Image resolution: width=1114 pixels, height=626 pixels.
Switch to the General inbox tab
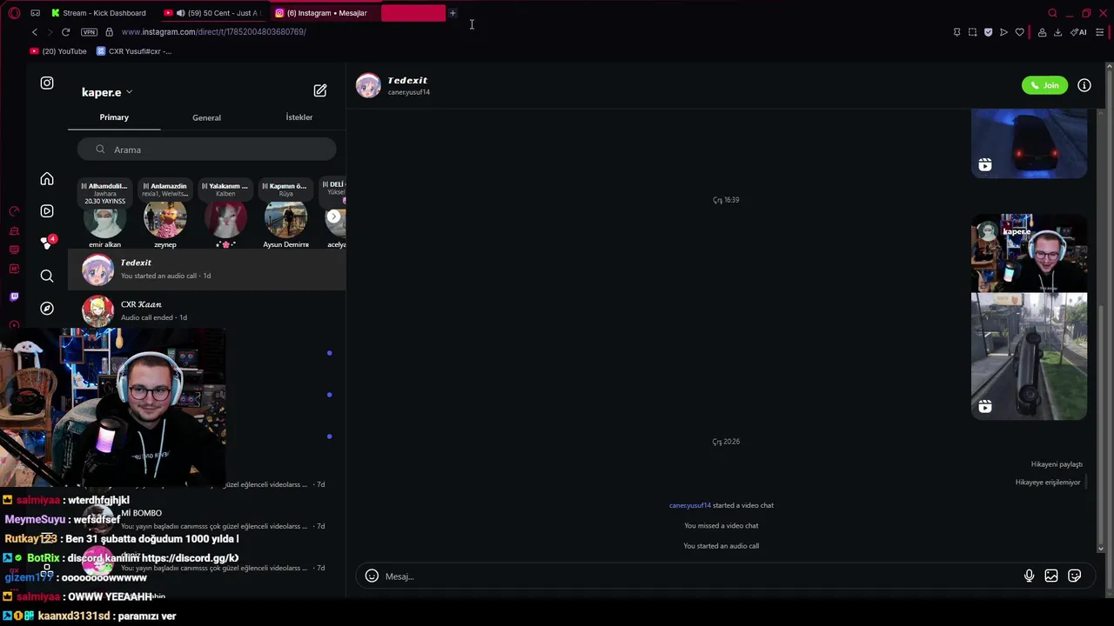tap(206, 117)
